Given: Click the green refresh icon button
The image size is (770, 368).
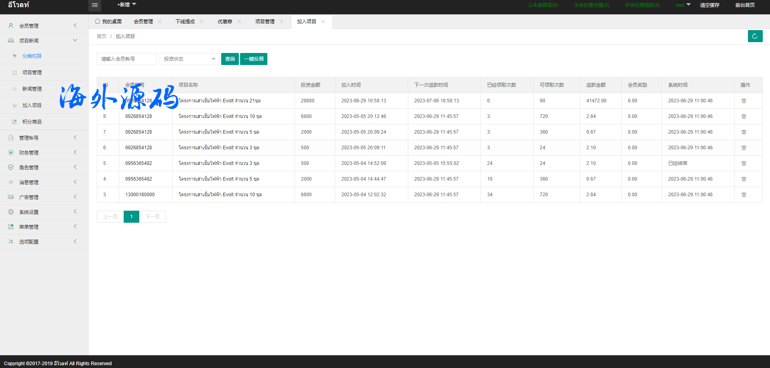Looking at the screenshot, I should coord(755,36).
